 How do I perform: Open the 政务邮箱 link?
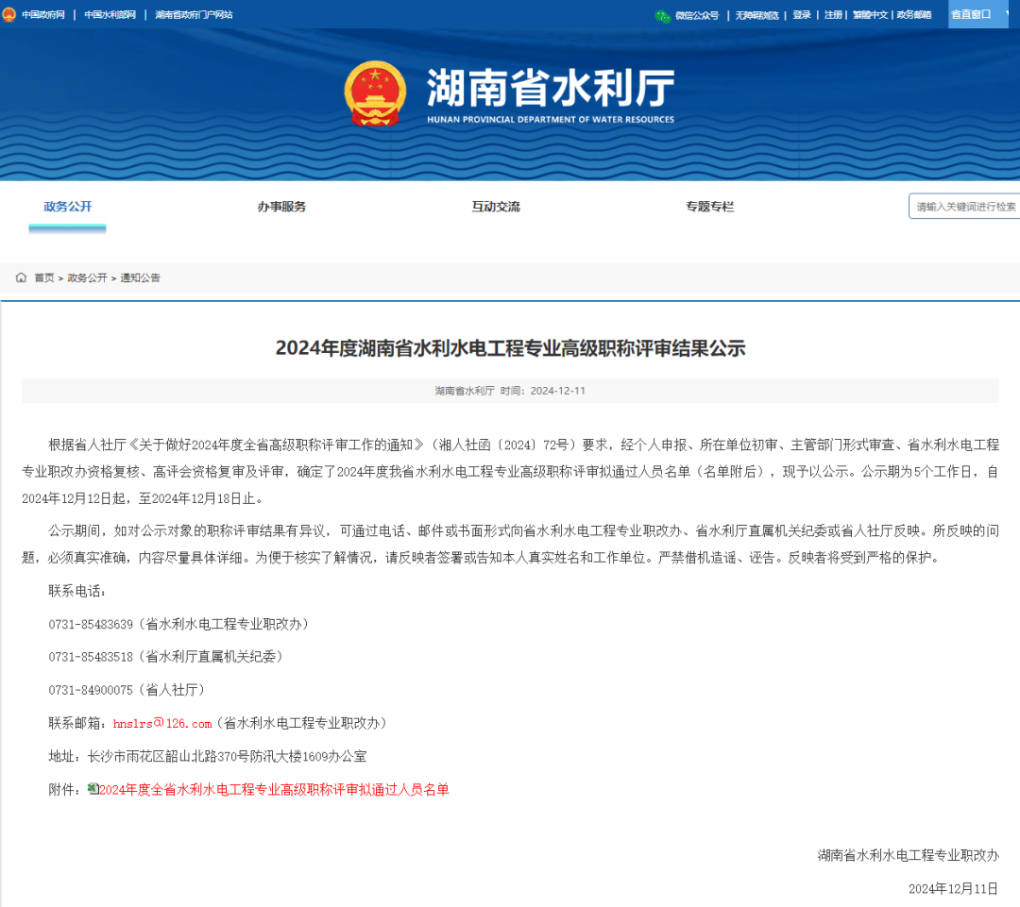tap(913, 15)
